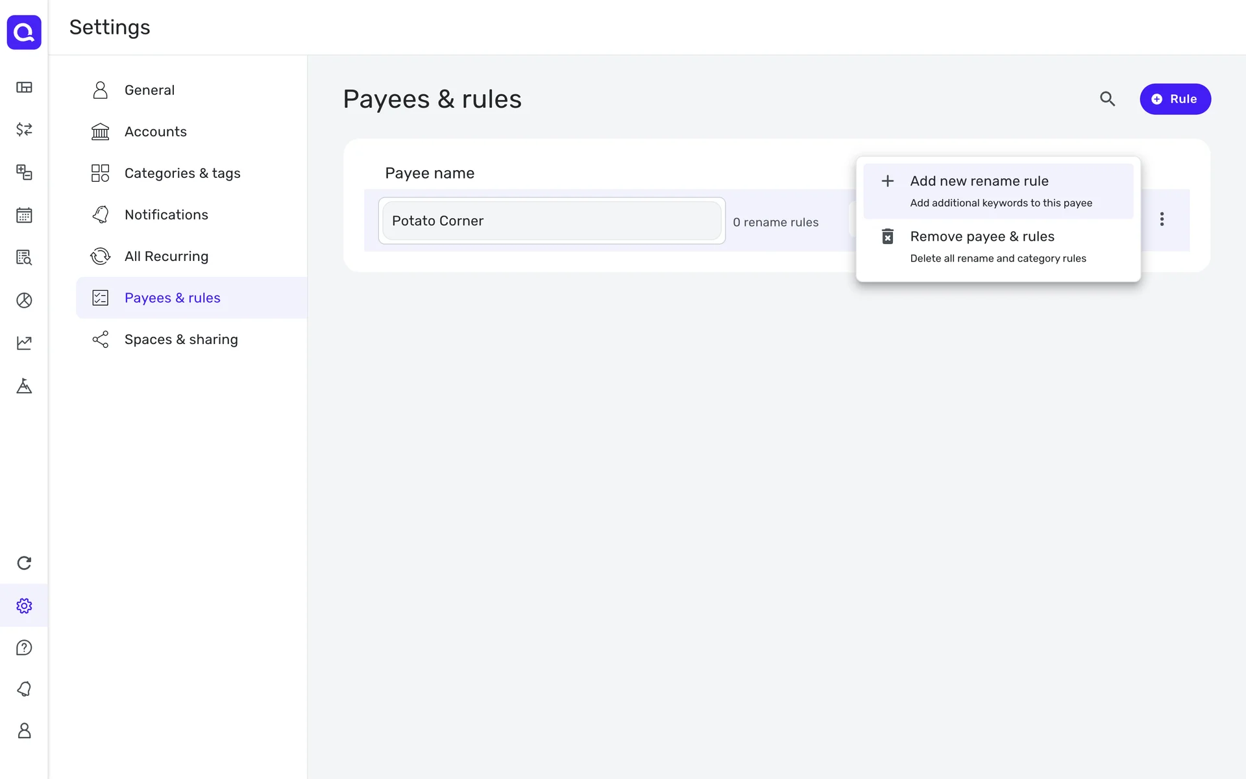Open Notifications settings
This screenshot has height=779, width=1246.
pyautogui.click(x=166, y=215)
